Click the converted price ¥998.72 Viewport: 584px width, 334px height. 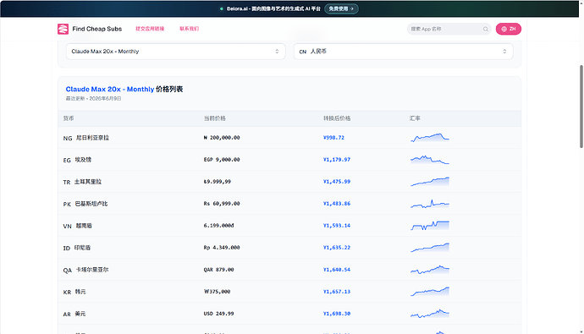click(x=333, y=138)
